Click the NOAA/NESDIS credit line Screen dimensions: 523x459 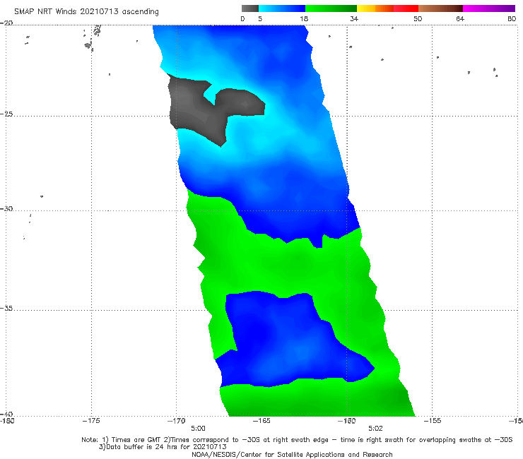tap(292, 454)
